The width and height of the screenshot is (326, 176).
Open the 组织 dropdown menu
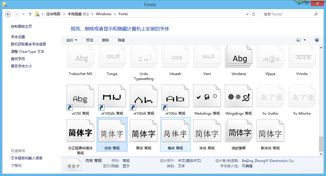coord(72,40)
